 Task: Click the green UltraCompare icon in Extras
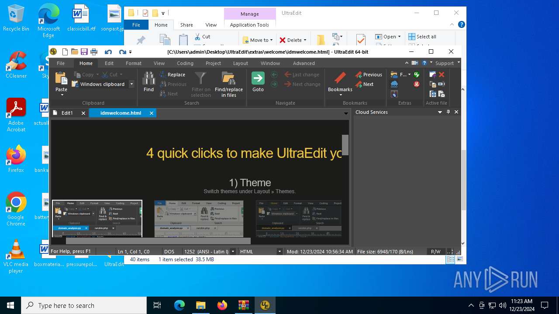417,75
